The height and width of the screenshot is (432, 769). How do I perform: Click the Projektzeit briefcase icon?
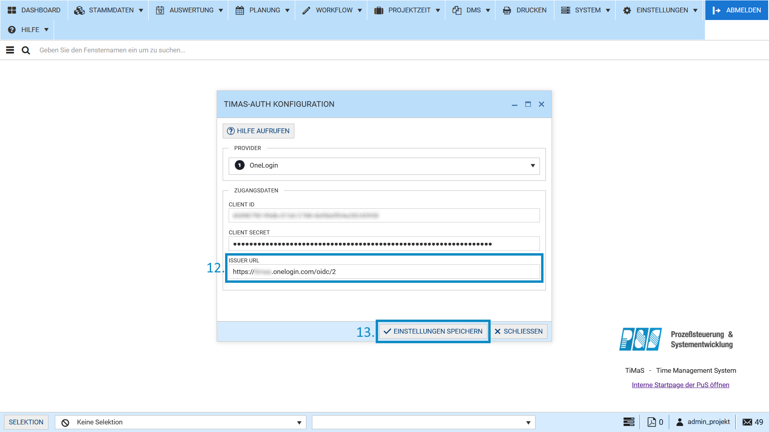coord(379,10)
